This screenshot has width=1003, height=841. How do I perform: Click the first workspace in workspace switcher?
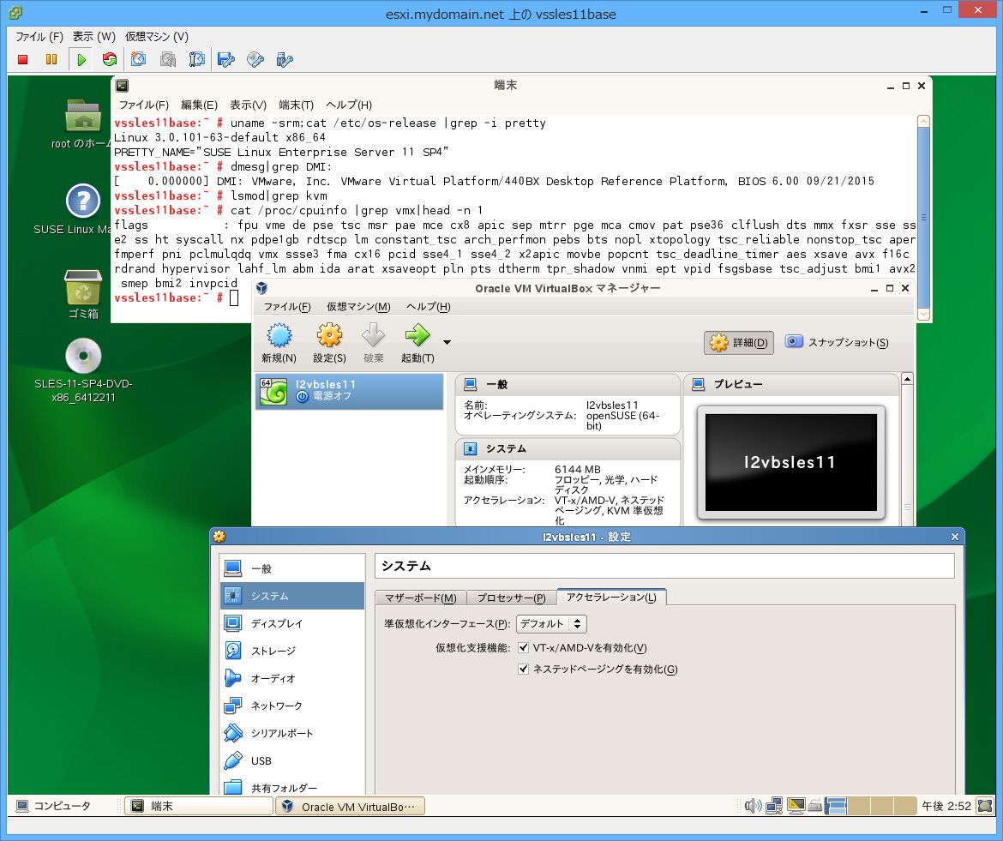pyautogui.click(x=836, y=806)
